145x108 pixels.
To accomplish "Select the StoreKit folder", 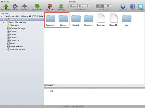I will click(x=76, y=20).
